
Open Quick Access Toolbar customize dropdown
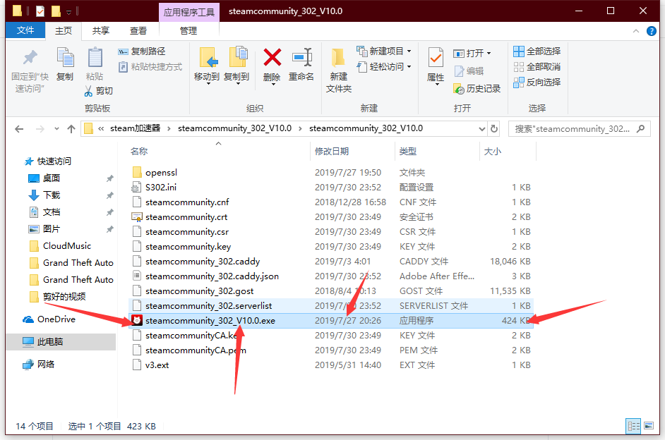[x=68, y=12]
